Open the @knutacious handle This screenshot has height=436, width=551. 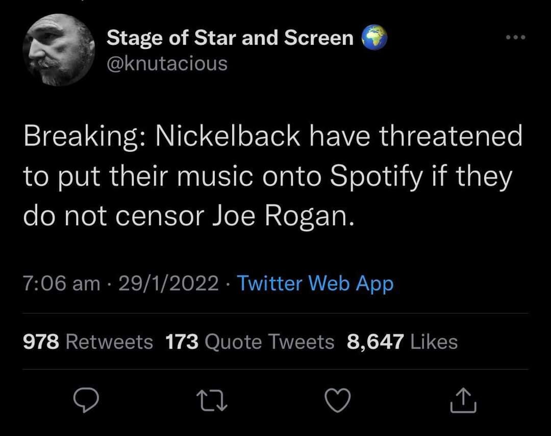point(167,63)
